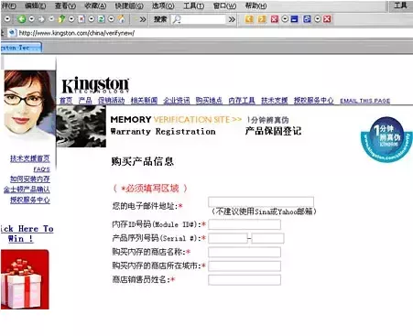Go to the browser home page

tap(122, 19)
